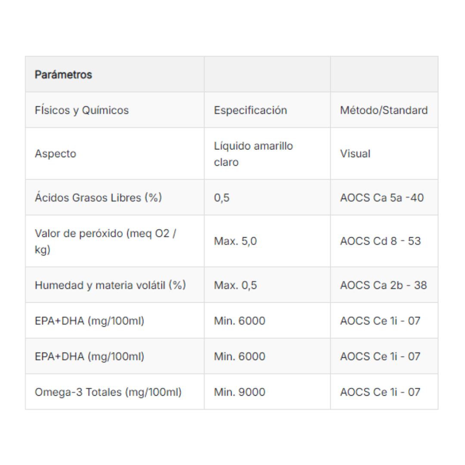Click the Especificación column label
Viewport: 465px width, 465px height.
click(x=250, y=110)
